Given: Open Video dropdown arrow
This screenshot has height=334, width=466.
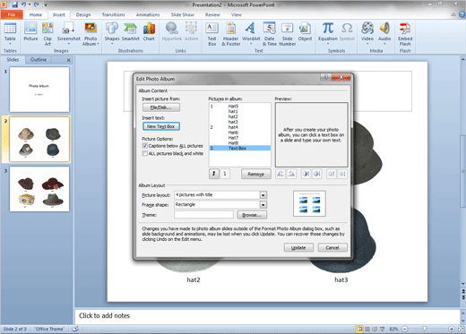Looking at the screenshot, I should coord(367,44).
